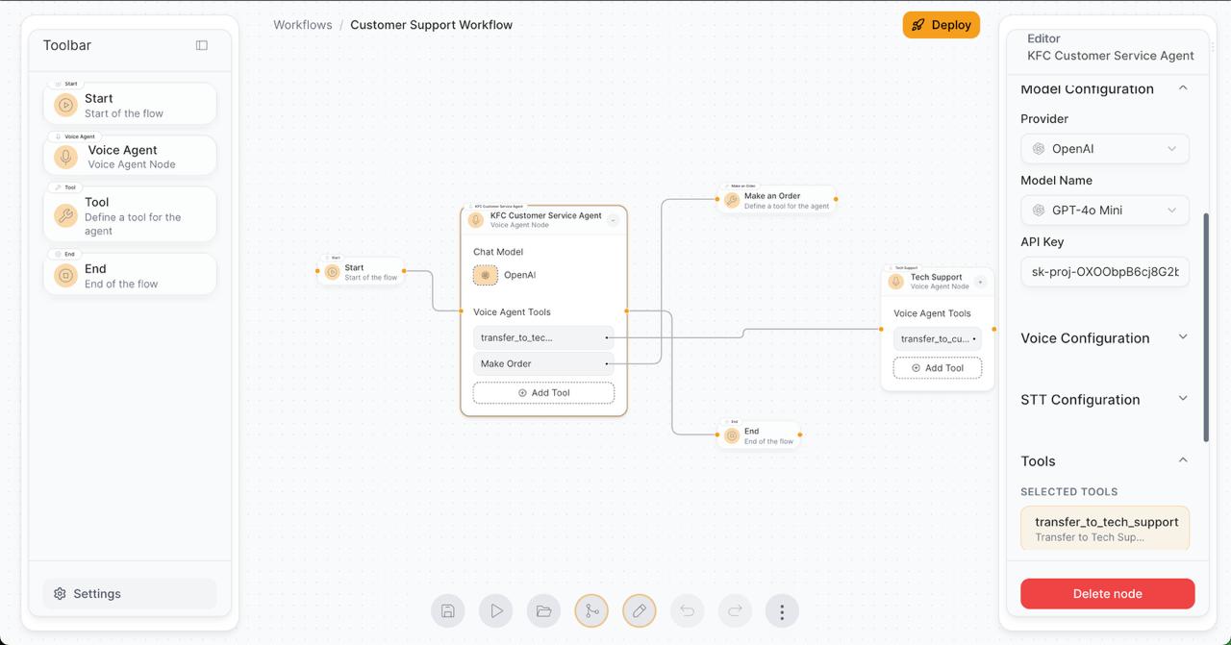Click the Voice Agent Tools label in KFC node
1231x645 pixels.
(x=512, y=312)
